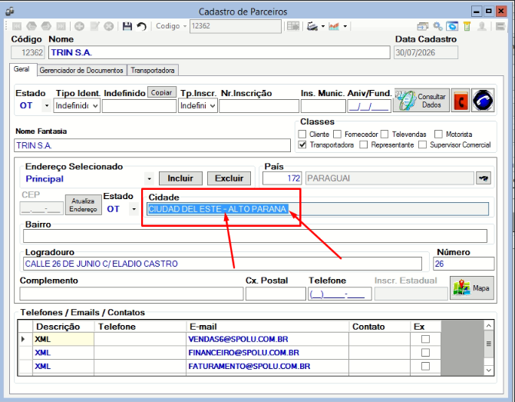
Task: Open grid list view icon in toolbar
Action: tap(293, 26)
